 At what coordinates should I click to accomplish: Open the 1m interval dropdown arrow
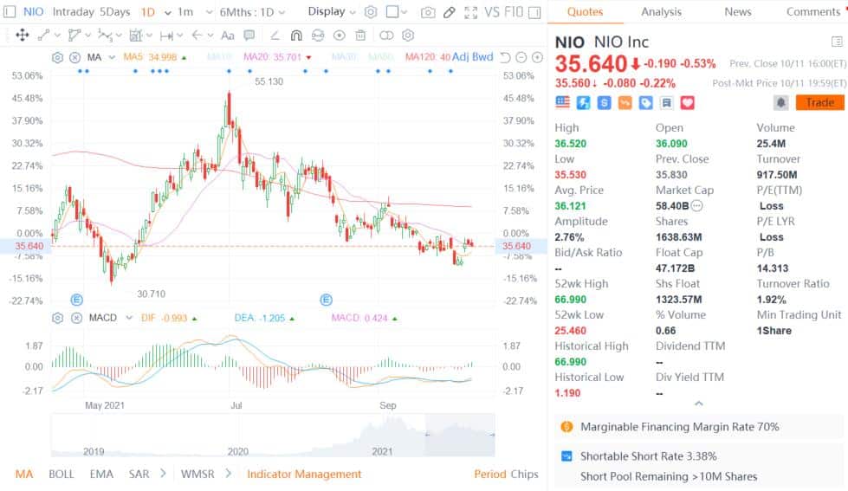[x=209, y=12]
